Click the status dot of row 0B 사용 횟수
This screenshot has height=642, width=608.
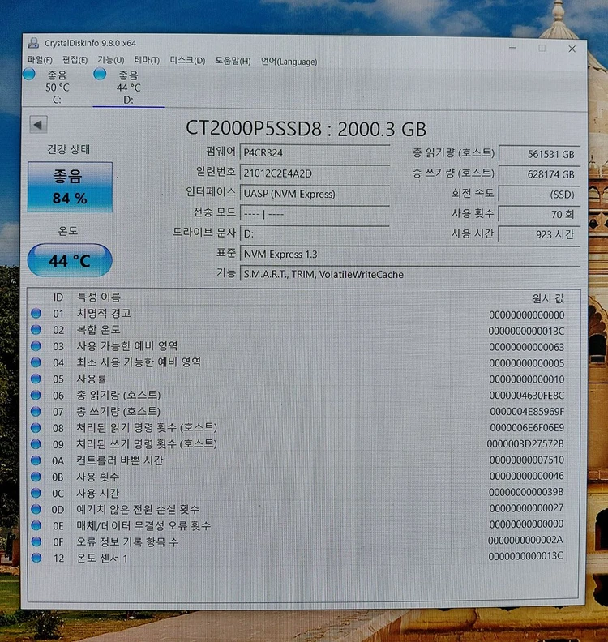click(36, 477)
